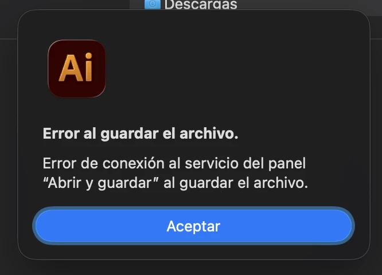This screenshot has height=275, width=382.
Task: Click the word 'guardar' in the bold heading
Action: (x=130, y=134)
